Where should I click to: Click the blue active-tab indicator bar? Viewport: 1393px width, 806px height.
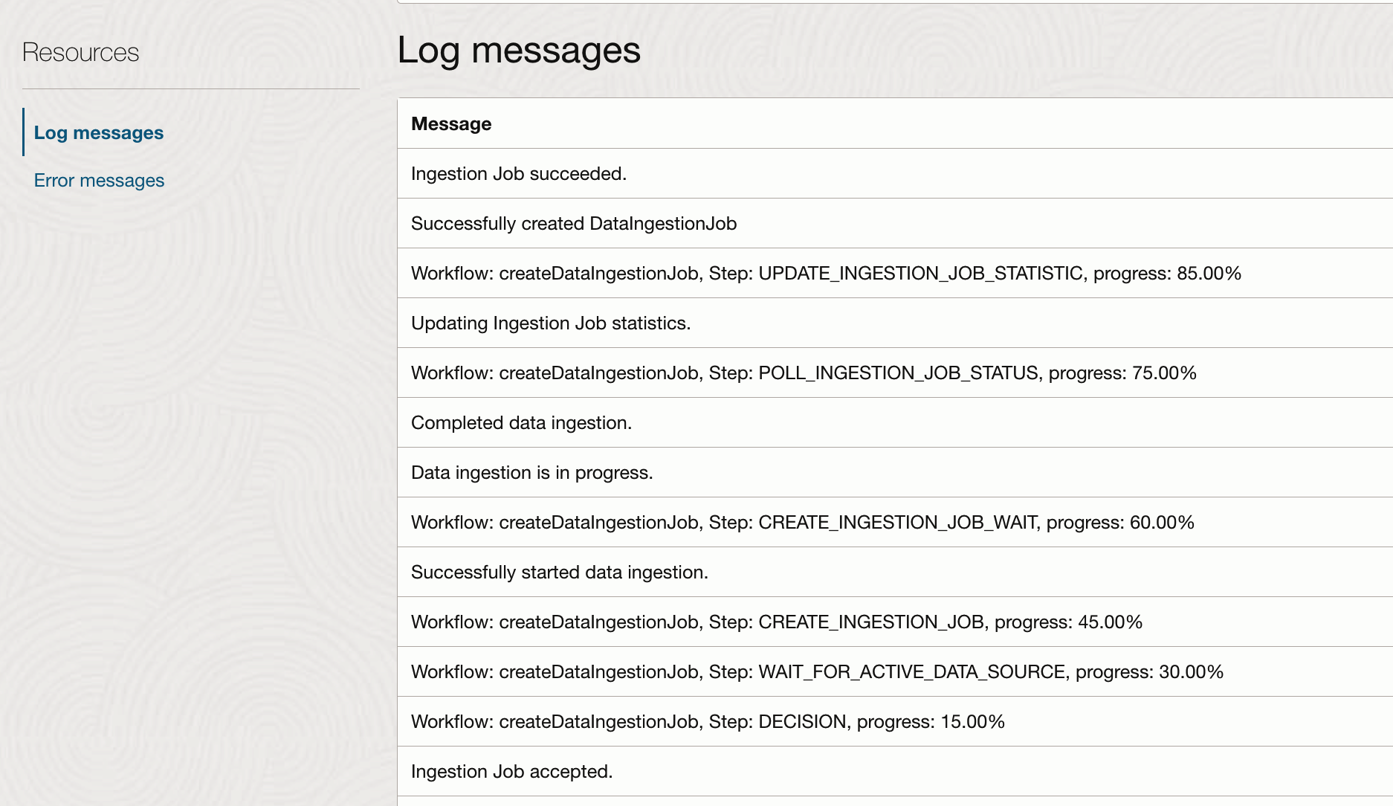tap(24, 132)
